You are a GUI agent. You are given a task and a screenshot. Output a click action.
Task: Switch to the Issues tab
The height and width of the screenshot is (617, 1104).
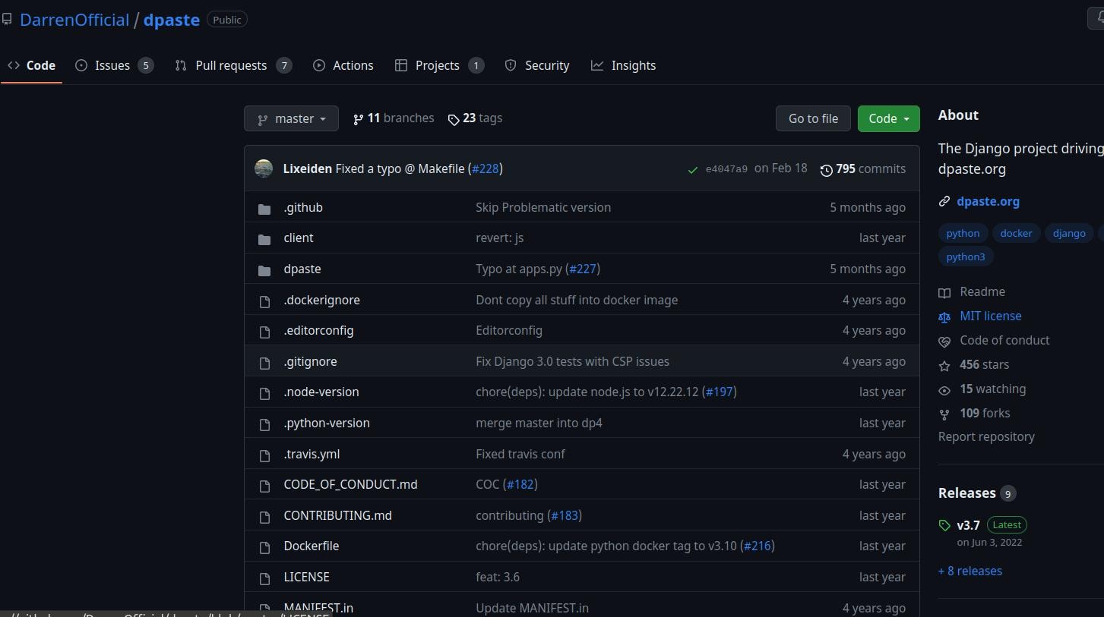pyautogui.click(x=114, y=65)
